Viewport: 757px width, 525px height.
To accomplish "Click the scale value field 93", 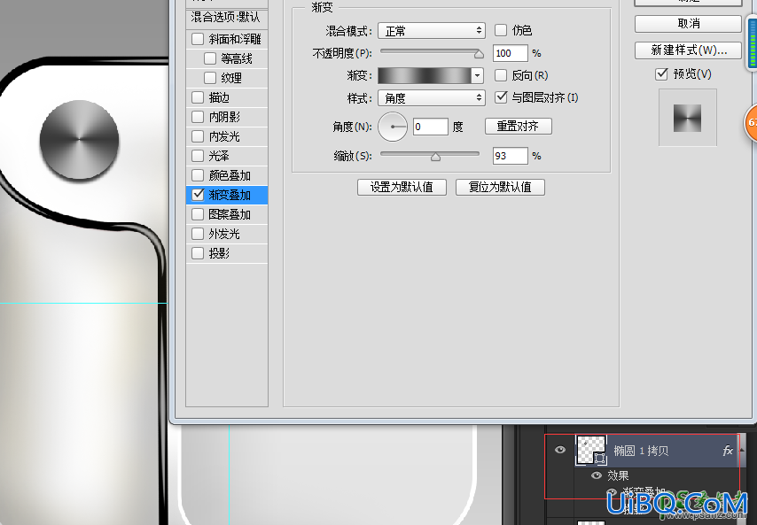I will (x=510, y=156).
